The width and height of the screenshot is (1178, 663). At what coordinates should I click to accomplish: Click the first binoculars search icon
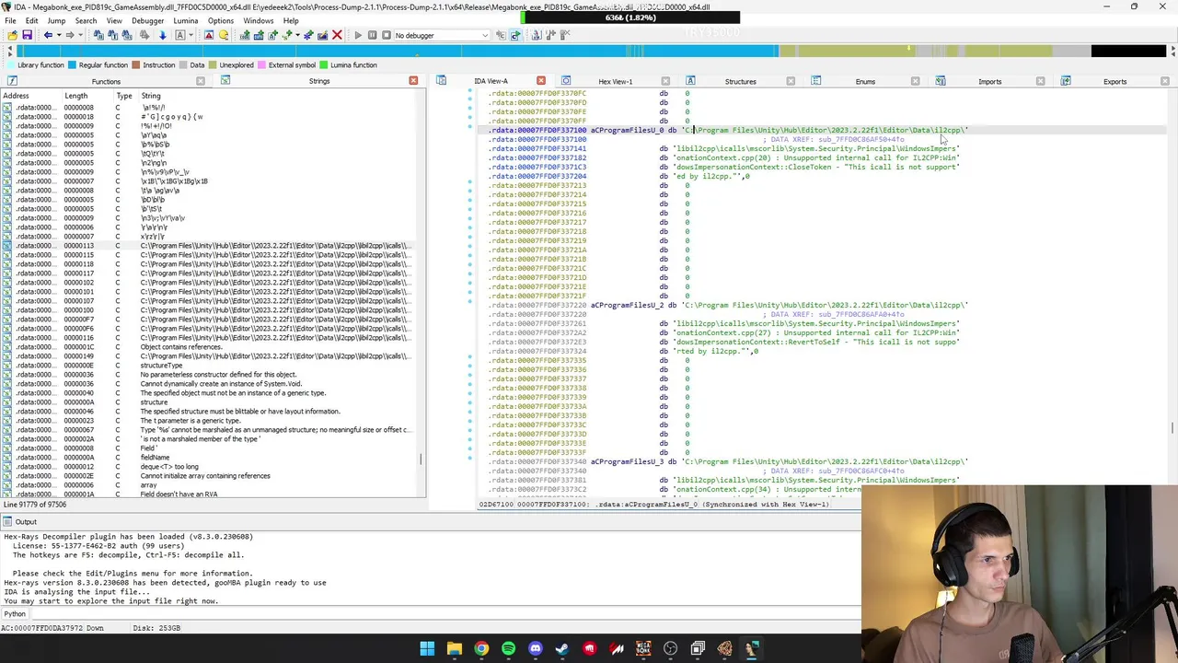click(x=98, y=35)
